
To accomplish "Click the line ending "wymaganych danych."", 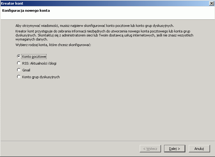I will (x=31, y=39).
